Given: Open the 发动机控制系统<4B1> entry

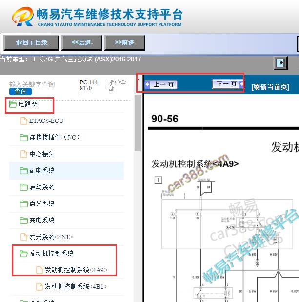Looking at the screenshot, I should point(76,286).
